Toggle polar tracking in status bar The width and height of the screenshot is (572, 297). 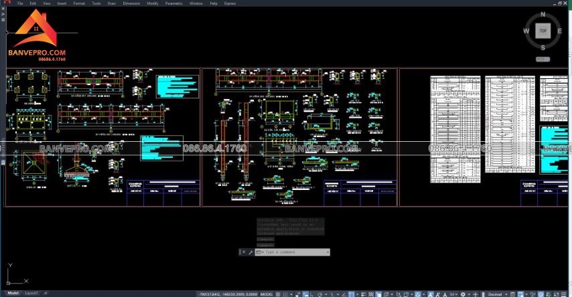point(320,294)
